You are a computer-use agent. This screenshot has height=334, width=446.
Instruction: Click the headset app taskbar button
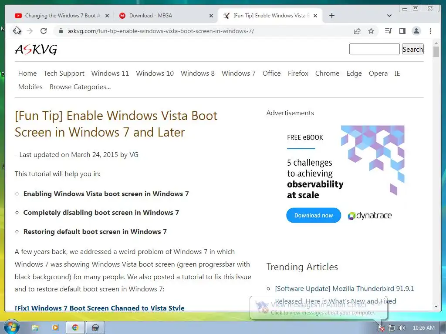click(x=95, y=328)
